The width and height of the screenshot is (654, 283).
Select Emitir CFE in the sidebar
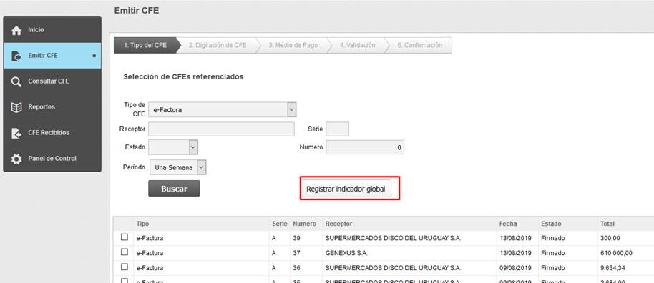tap(52, 56)
